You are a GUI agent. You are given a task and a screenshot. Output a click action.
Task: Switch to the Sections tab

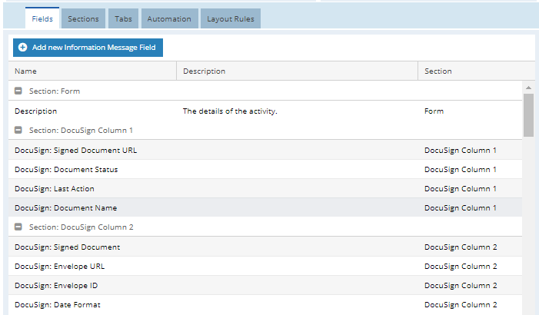(x=83, y=18)
